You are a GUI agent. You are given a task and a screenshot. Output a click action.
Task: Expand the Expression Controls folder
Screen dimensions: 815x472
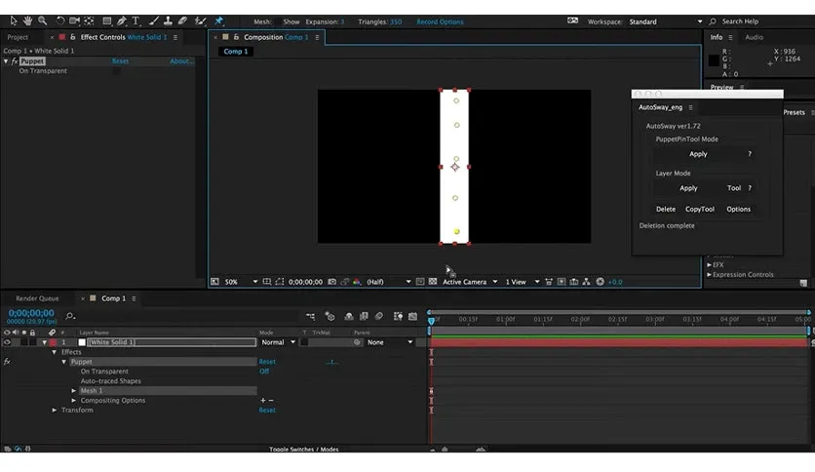(x=710, y=274)
